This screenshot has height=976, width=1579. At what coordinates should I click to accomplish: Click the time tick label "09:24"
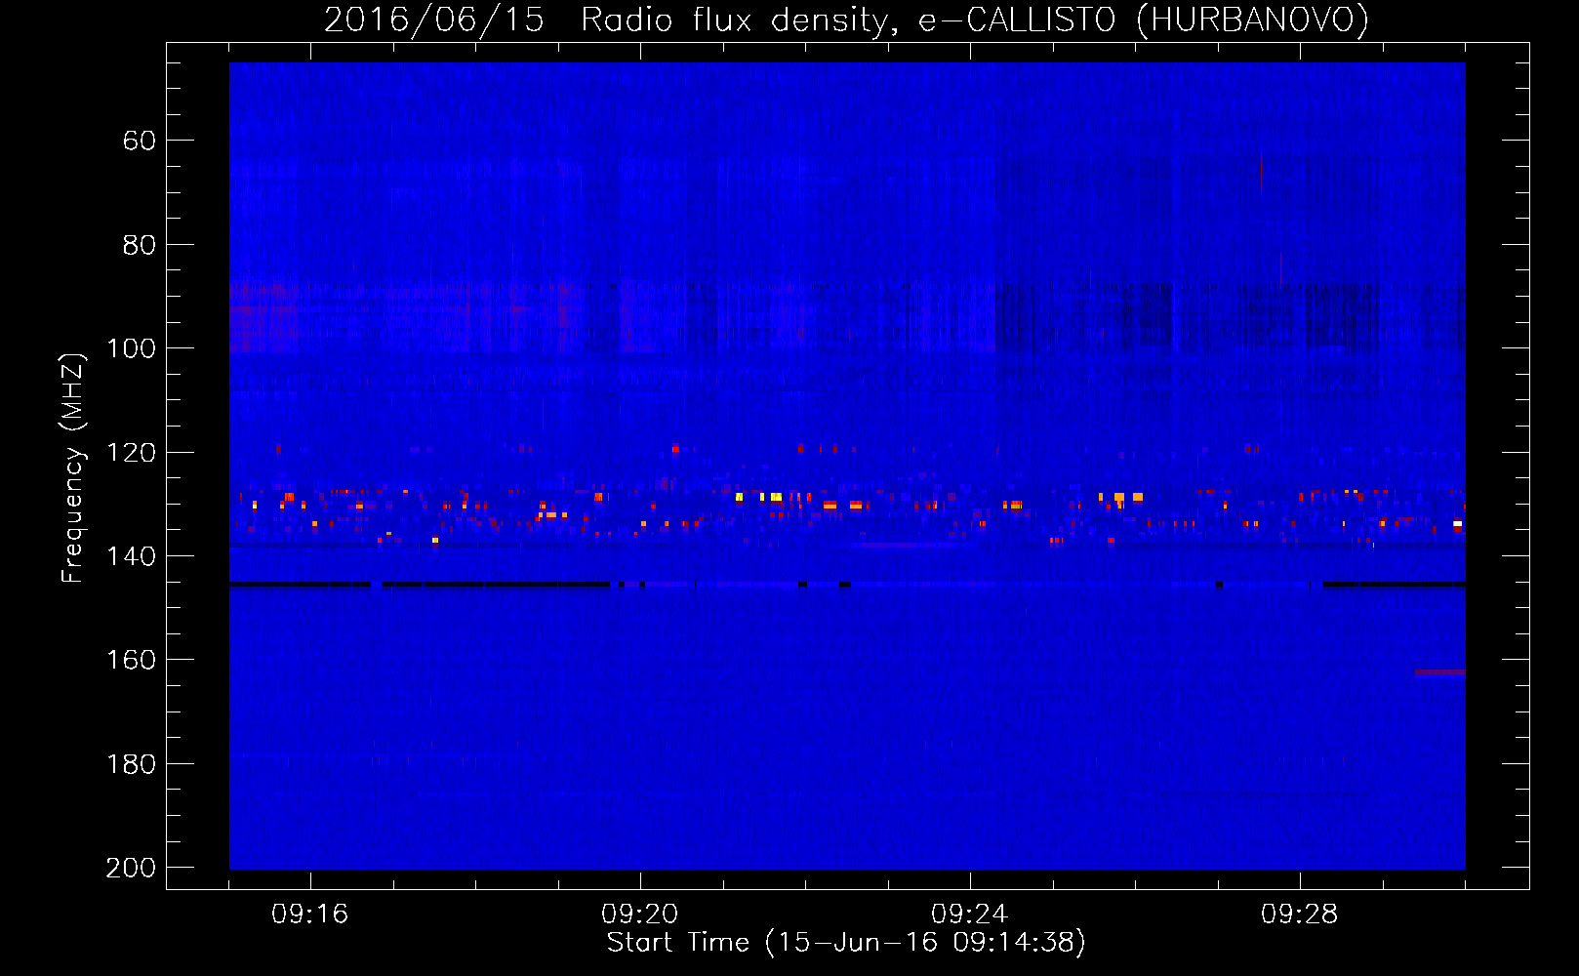pos(969,915)
